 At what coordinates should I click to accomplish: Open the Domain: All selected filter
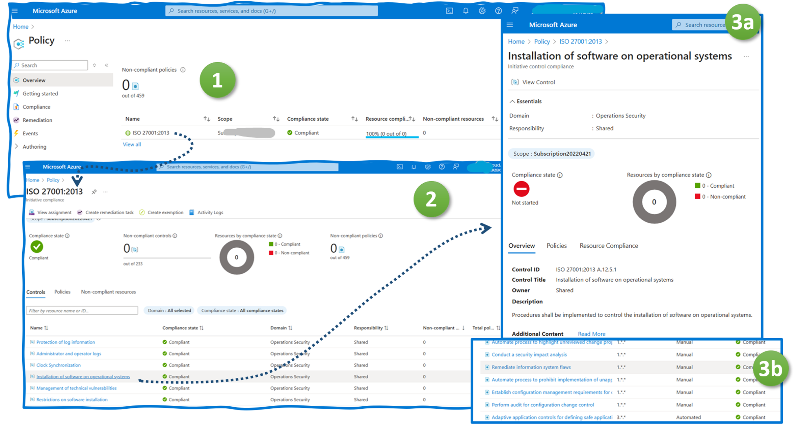(x=169, y=310)
